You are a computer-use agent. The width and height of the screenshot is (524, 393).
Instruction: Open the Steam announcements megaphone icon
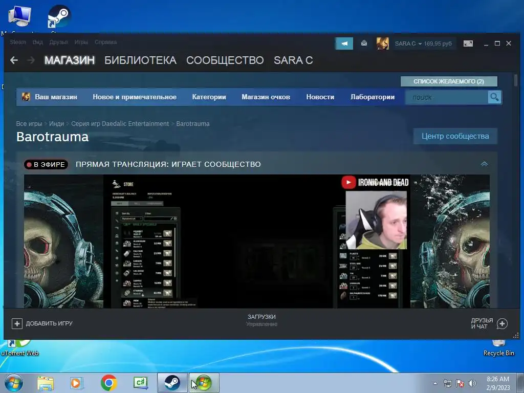coord(344,43)
